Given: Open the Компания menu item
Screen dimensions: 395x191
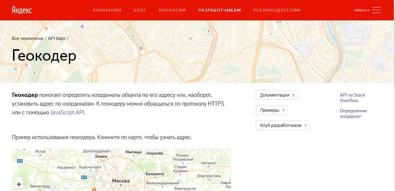Looking at the screenshot, I should pyautogui.click(x=107, y=10).
